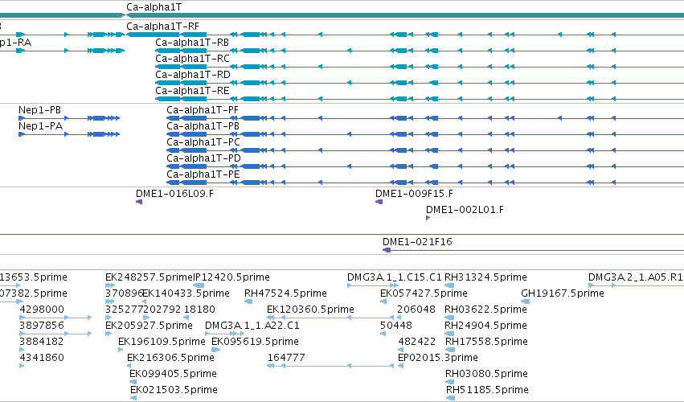Select transcript label Ca-alpha1T-RF

coord(162,27)
